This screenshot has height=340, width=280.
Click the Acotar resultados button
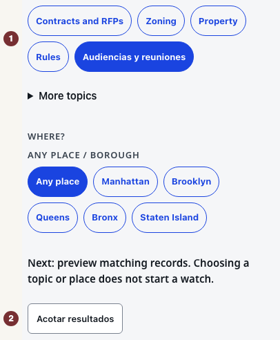tap(75, 319)
